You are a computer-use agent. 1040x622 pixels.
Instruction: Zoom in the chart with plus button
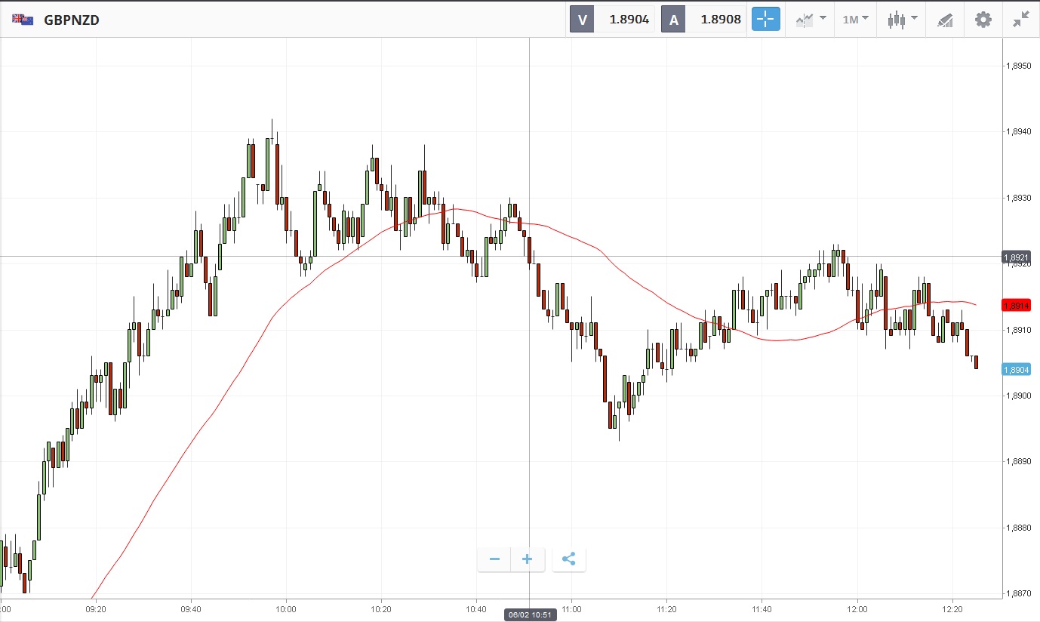click(x=528, y=559)
